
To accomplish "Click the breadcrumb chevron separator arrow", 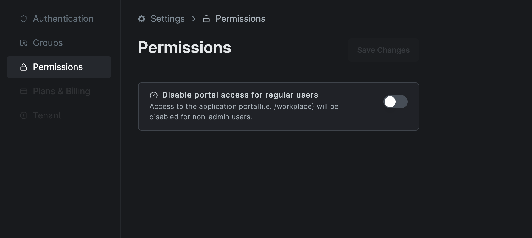I will coord(194,19).
